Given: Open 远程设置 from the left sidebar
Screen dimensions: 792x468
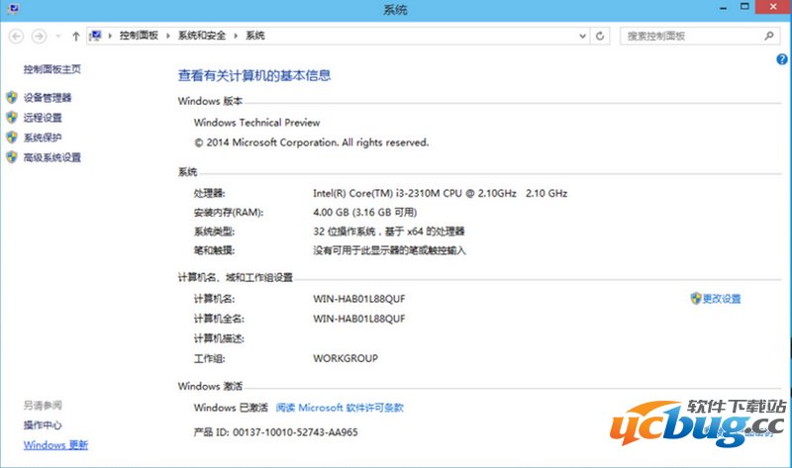Looking at the screenshot, I should click(x=43, y=118).
